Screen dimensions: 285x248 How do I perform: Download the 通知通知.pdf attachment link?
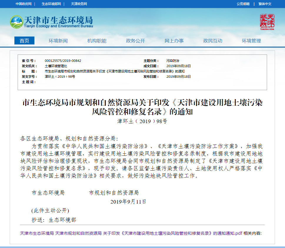click(x=131, y=233)
